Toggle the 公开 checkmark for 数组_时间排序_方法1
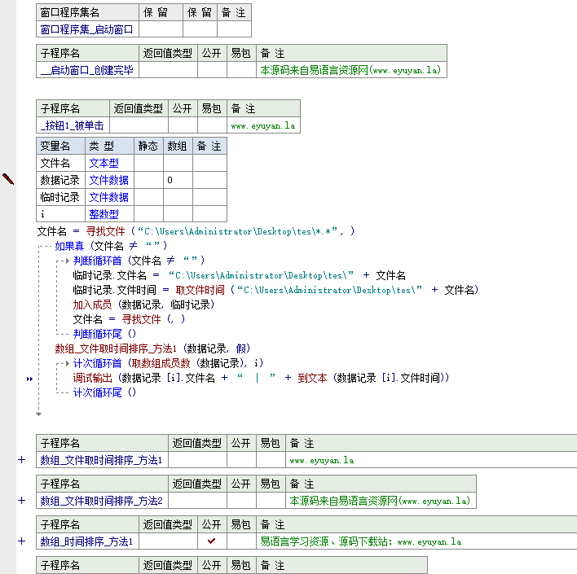 point(212,541)
